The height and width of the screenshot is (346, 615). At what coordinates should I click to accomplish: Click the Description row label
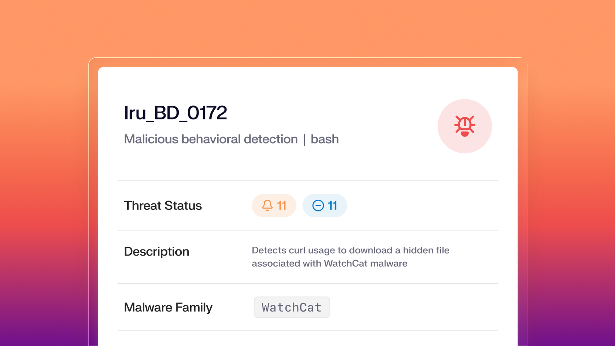pyautogui.click(x=156, y=251)
